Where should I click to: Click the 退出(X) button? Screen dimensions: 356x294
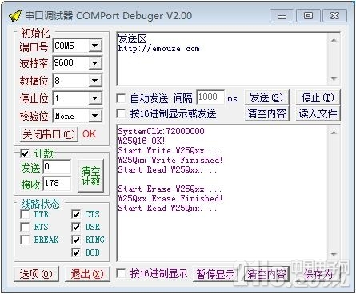click(87, 274)
